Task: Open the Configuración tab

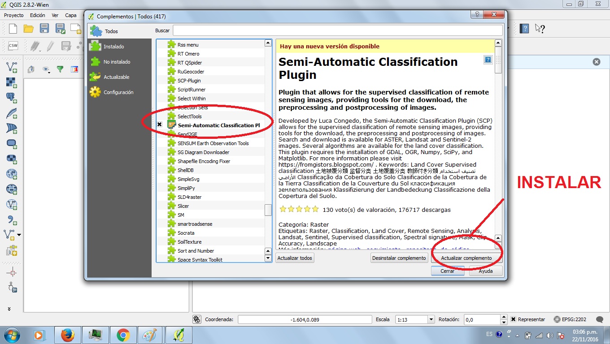Action: pos(119,92)
